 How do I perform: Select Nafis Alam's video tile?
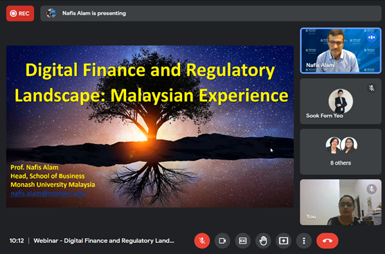[341, 51]
